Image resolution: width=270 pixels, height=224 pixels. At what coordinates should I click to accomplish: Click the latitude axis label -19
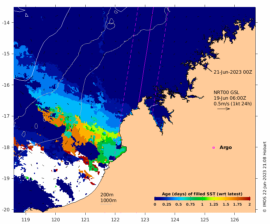pos(6,178)
